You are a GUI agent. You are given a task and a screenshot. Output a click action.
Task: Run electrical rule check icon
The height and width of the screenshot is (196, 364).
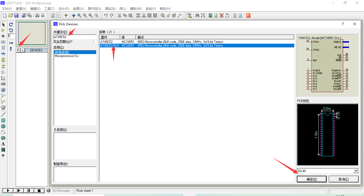click(x=240, y=15)
